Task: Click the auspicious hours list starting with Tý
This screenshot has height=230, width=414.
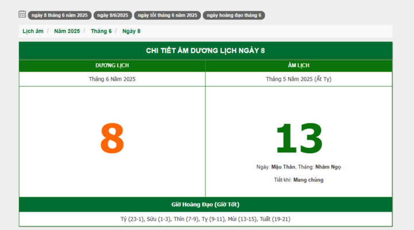Action: point(205,219)
